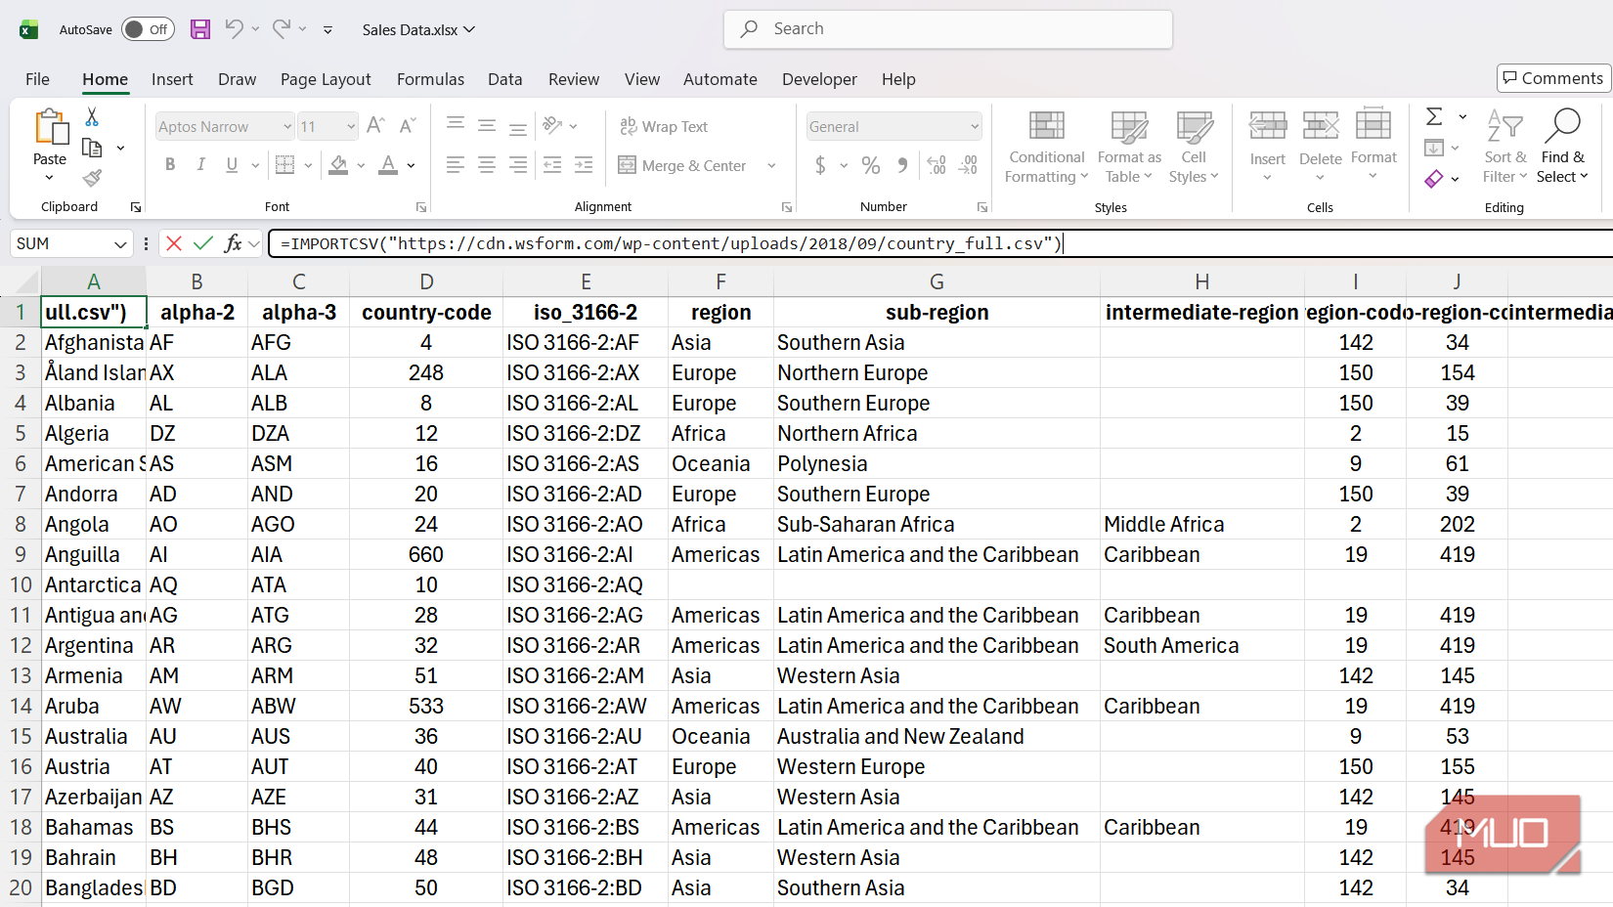
Task: Switch to the Formulas tab
Action: 430,79
